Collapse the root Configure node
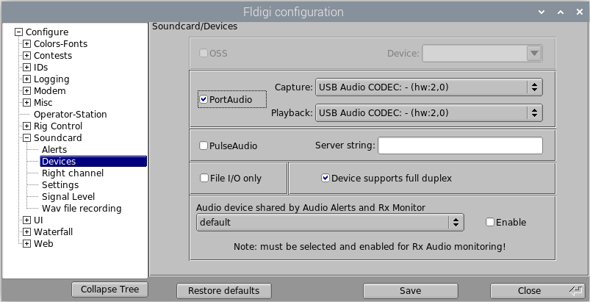590x302 pixels. tap(19, 32)
